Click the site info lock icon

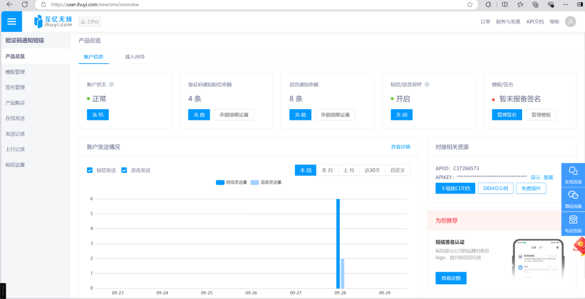43,5
